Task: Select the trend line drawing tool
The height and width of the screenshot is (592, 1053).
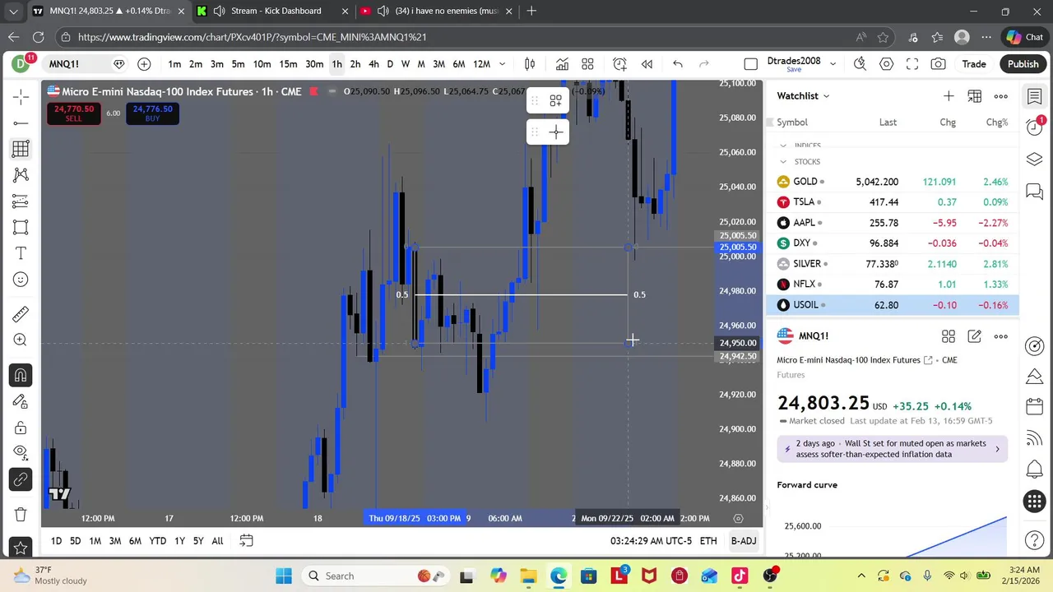Action: click(21, 123)
